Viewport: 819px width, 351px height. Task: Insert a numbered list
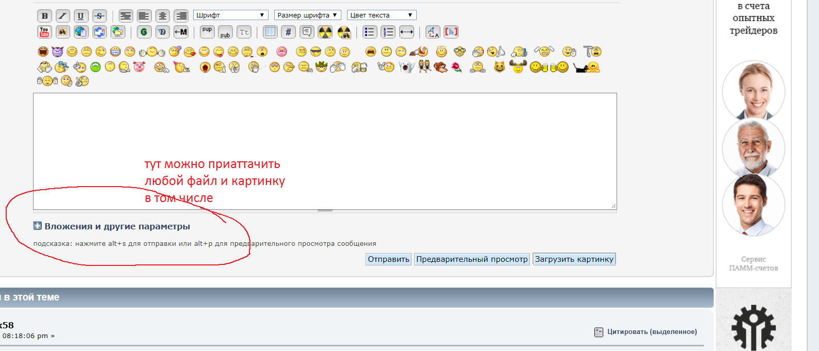coord(388,32)
